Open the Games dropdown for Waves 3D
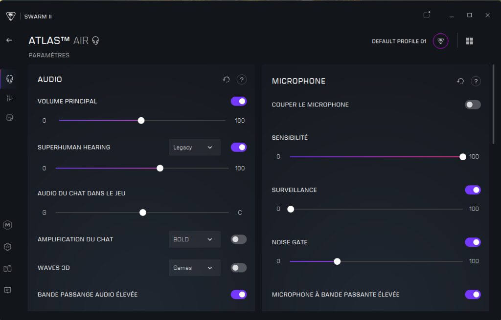 [x=194, y=268]
